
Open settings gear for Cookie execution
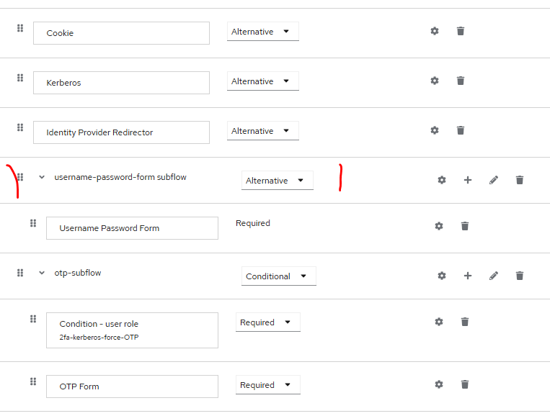[435, 31]
